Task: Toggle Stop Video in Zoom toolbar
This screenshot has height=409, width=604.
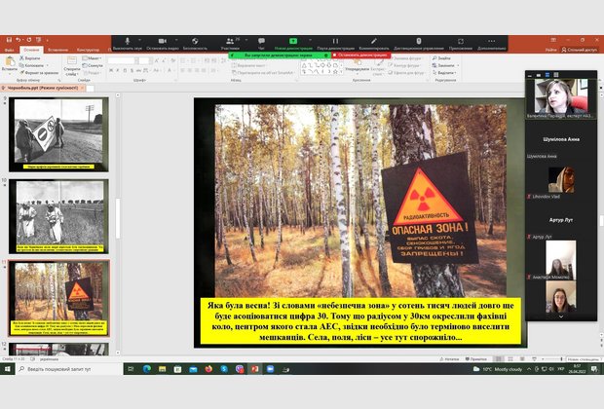Action: tap(161, 42)
